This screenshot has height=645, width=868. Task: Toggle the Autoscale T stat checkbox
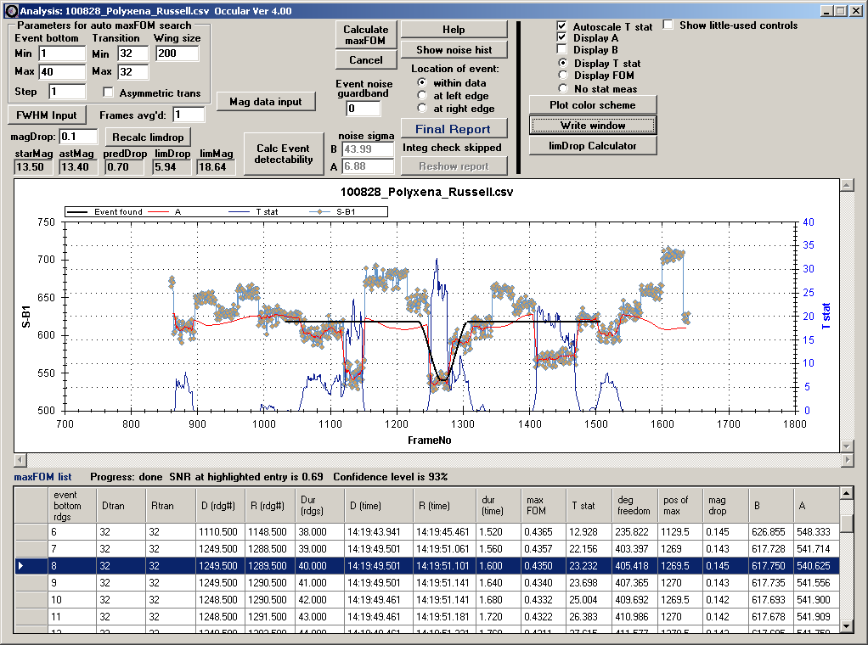[x=562, y=25]
